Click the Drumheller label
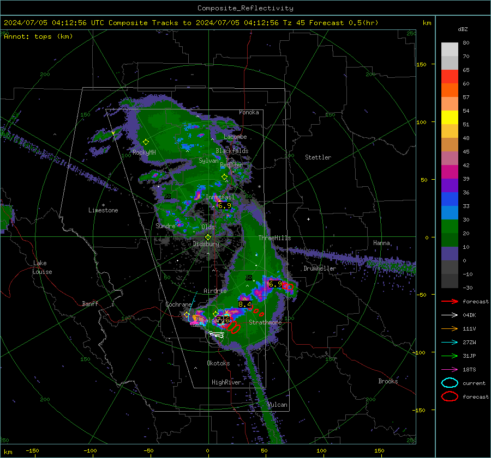491x458 pixels. click(x=320, y=268)
